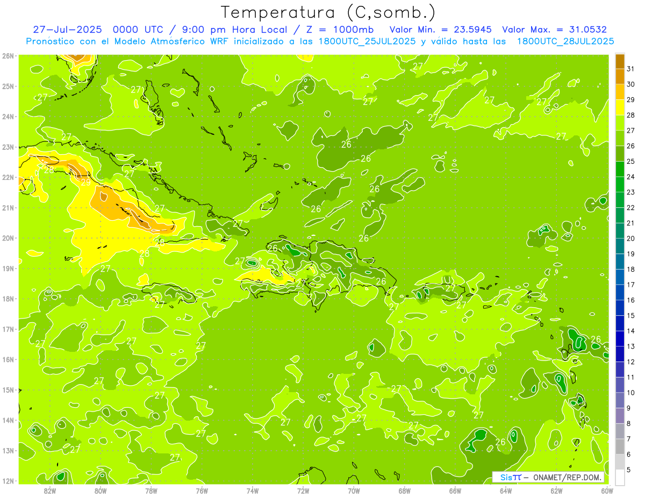Click 'Valor Max. = 31.0532' text
The height and width of the screenshot is (498, 645).
point(554,30)
